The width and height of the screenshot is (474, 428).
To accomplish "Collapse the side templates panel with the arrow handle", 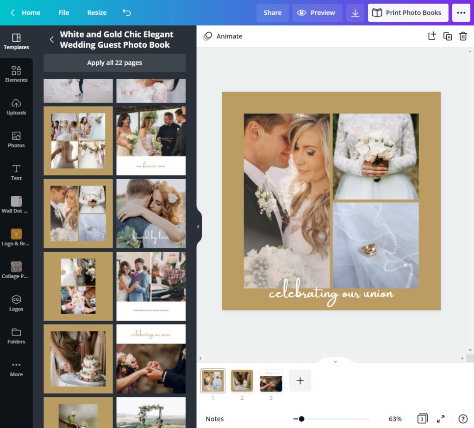I will [198, 227].
